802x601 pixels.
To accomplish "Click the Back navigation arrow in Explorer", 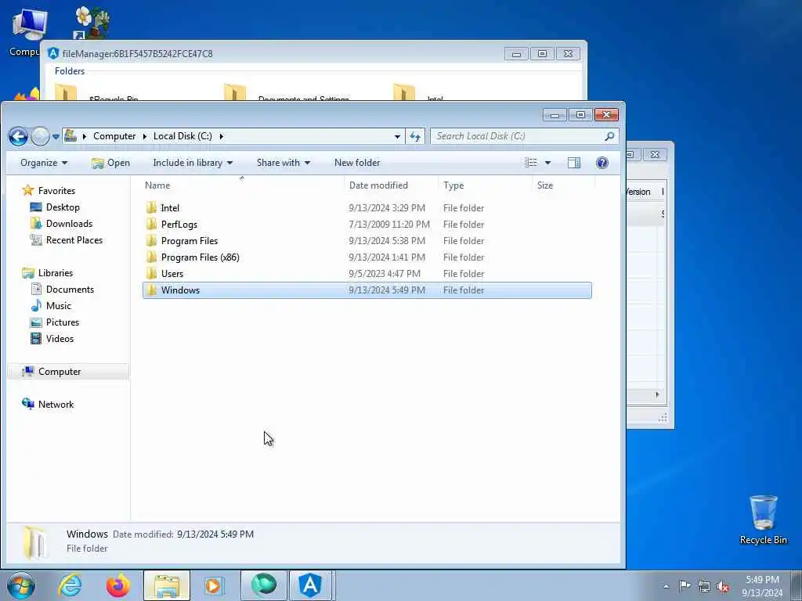I will coord(19,136).
